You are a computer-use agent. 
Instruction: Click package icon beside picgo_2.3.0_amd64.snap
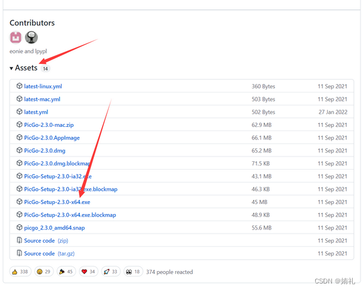point(19,228)
